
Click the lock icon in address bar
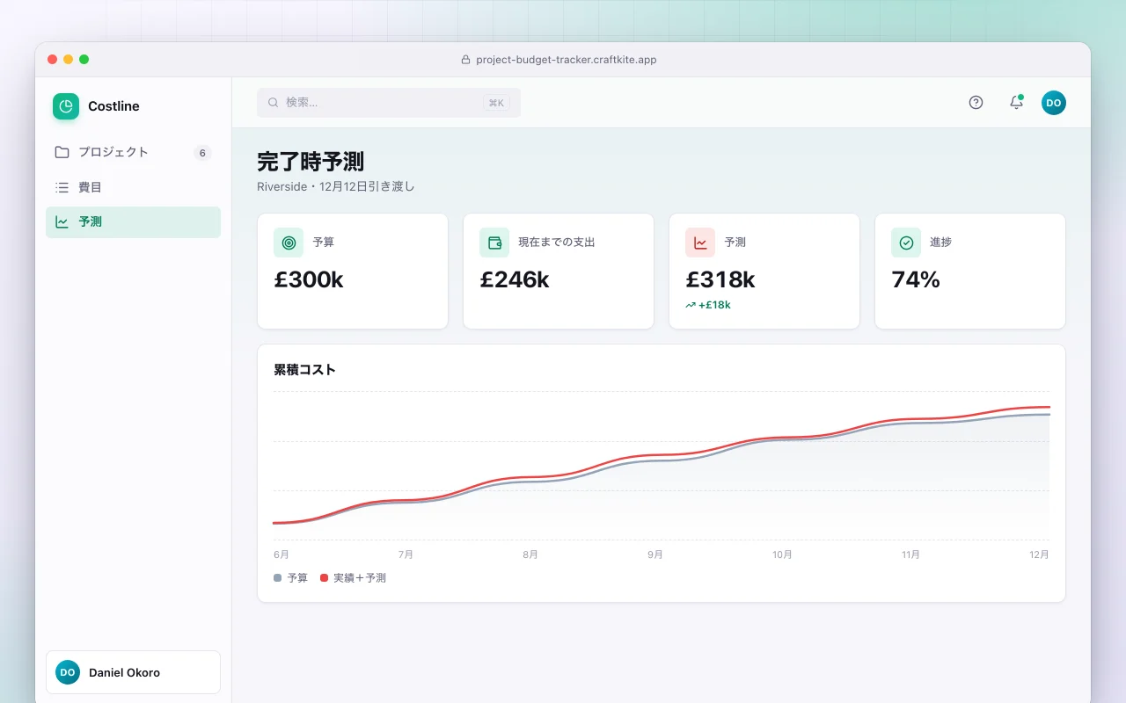(x=466, y=60)
